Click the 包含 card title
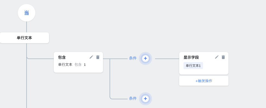266x108 pixels. coord(62,57)
